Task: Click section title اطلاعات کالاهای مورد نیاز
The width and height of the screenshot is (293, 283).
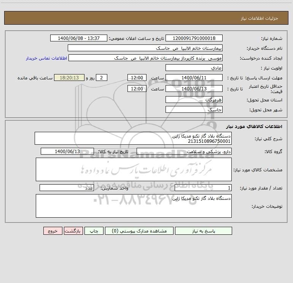Action: coord(254,126)
